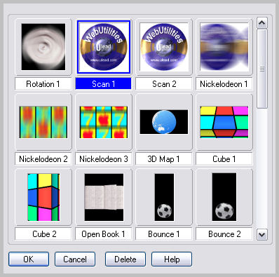Confirm selection with the OK button
The image size is (279, 277).
click(x=29, y=259)
